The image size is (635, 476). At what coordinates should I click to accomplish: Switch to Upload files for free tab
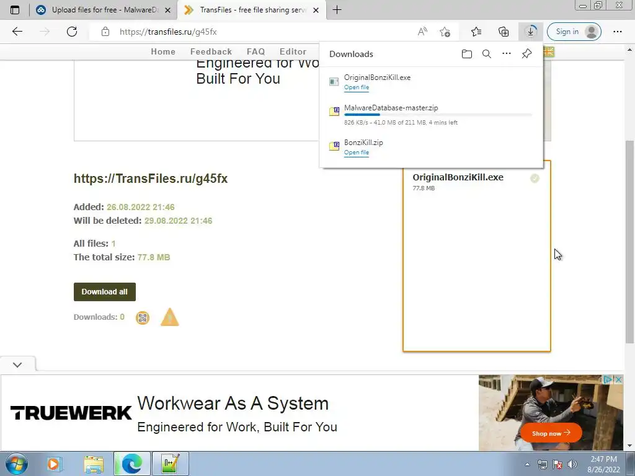(103, 10)
